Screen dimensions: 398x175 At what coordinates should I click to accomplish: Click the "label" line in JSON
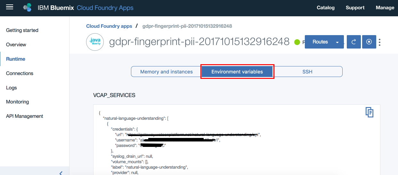click(x=149, y=167)
